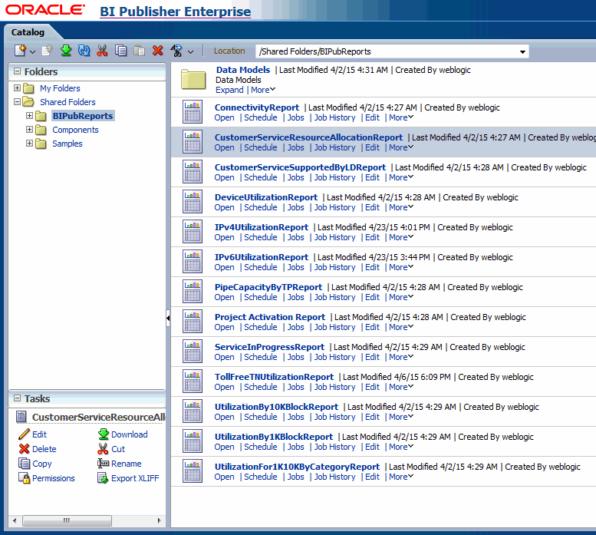
Task: Expand the Components tree node
Action: coord(29,129)
